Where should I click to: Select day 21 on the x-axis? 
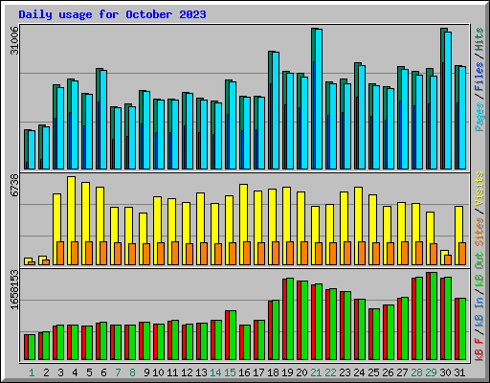(x=316, y=372)
